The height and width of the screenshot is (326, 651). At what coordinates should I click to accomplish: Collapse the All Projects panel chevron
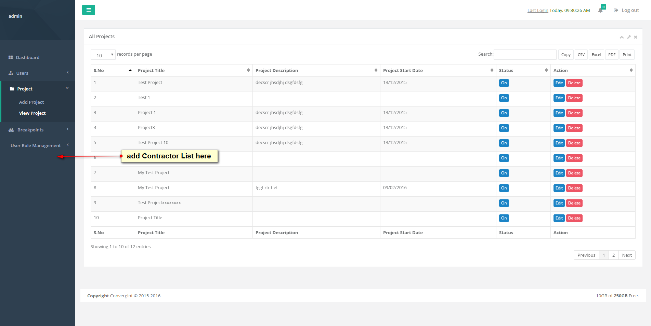(622, 37)
